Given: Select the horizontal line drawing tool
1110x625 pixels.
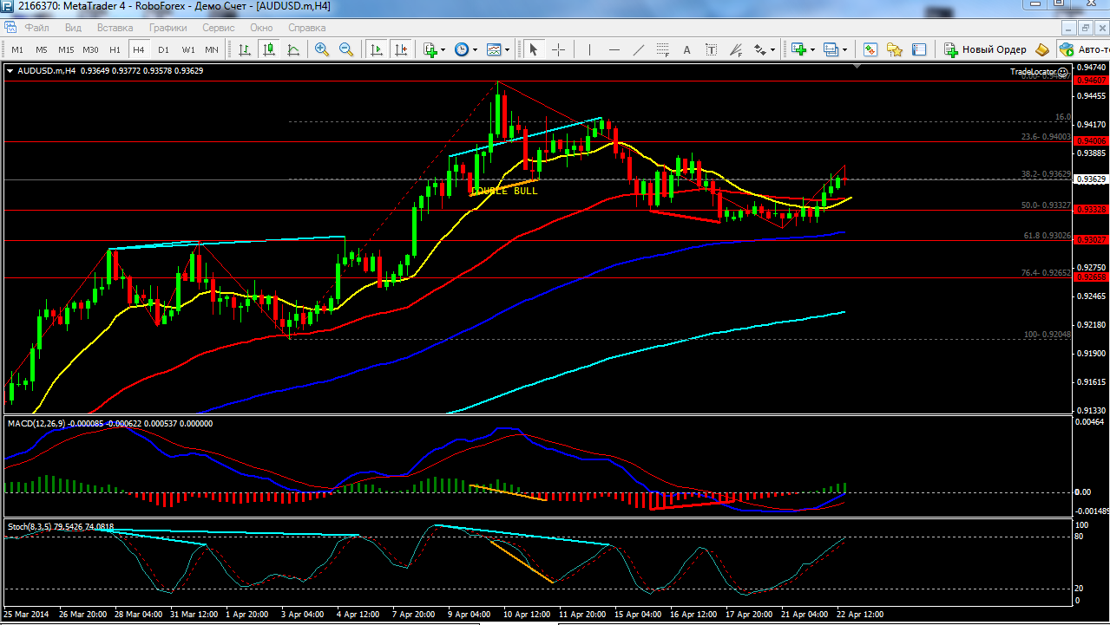Looking at the screenshot, I should pyautogui.click(x=614, y=49).
